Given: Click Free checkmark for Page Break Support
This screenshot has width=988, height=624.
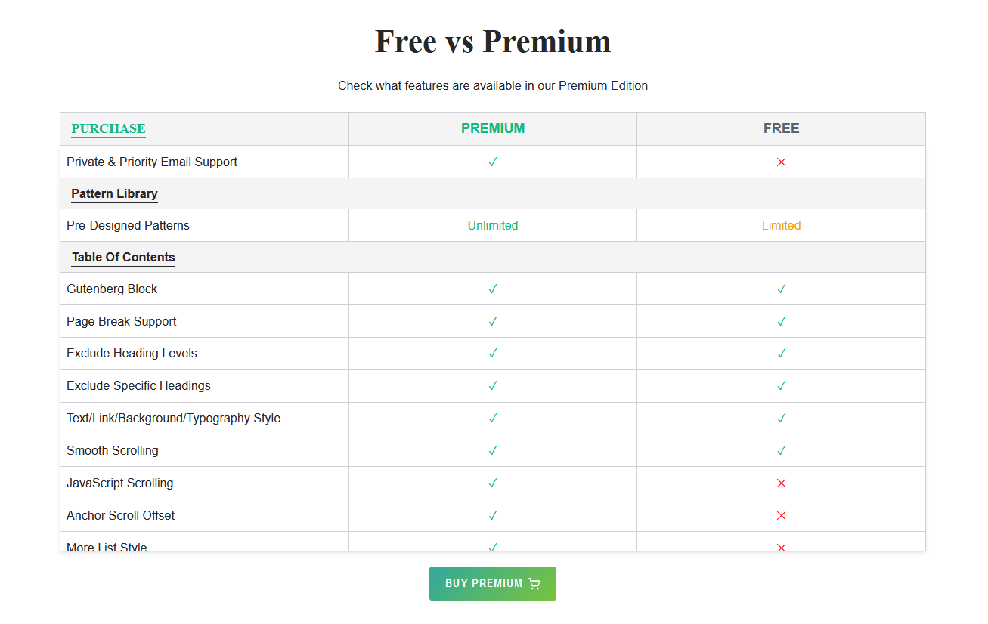Looking at the screenshot, I should pyautogui.click(x=781, y=321).
